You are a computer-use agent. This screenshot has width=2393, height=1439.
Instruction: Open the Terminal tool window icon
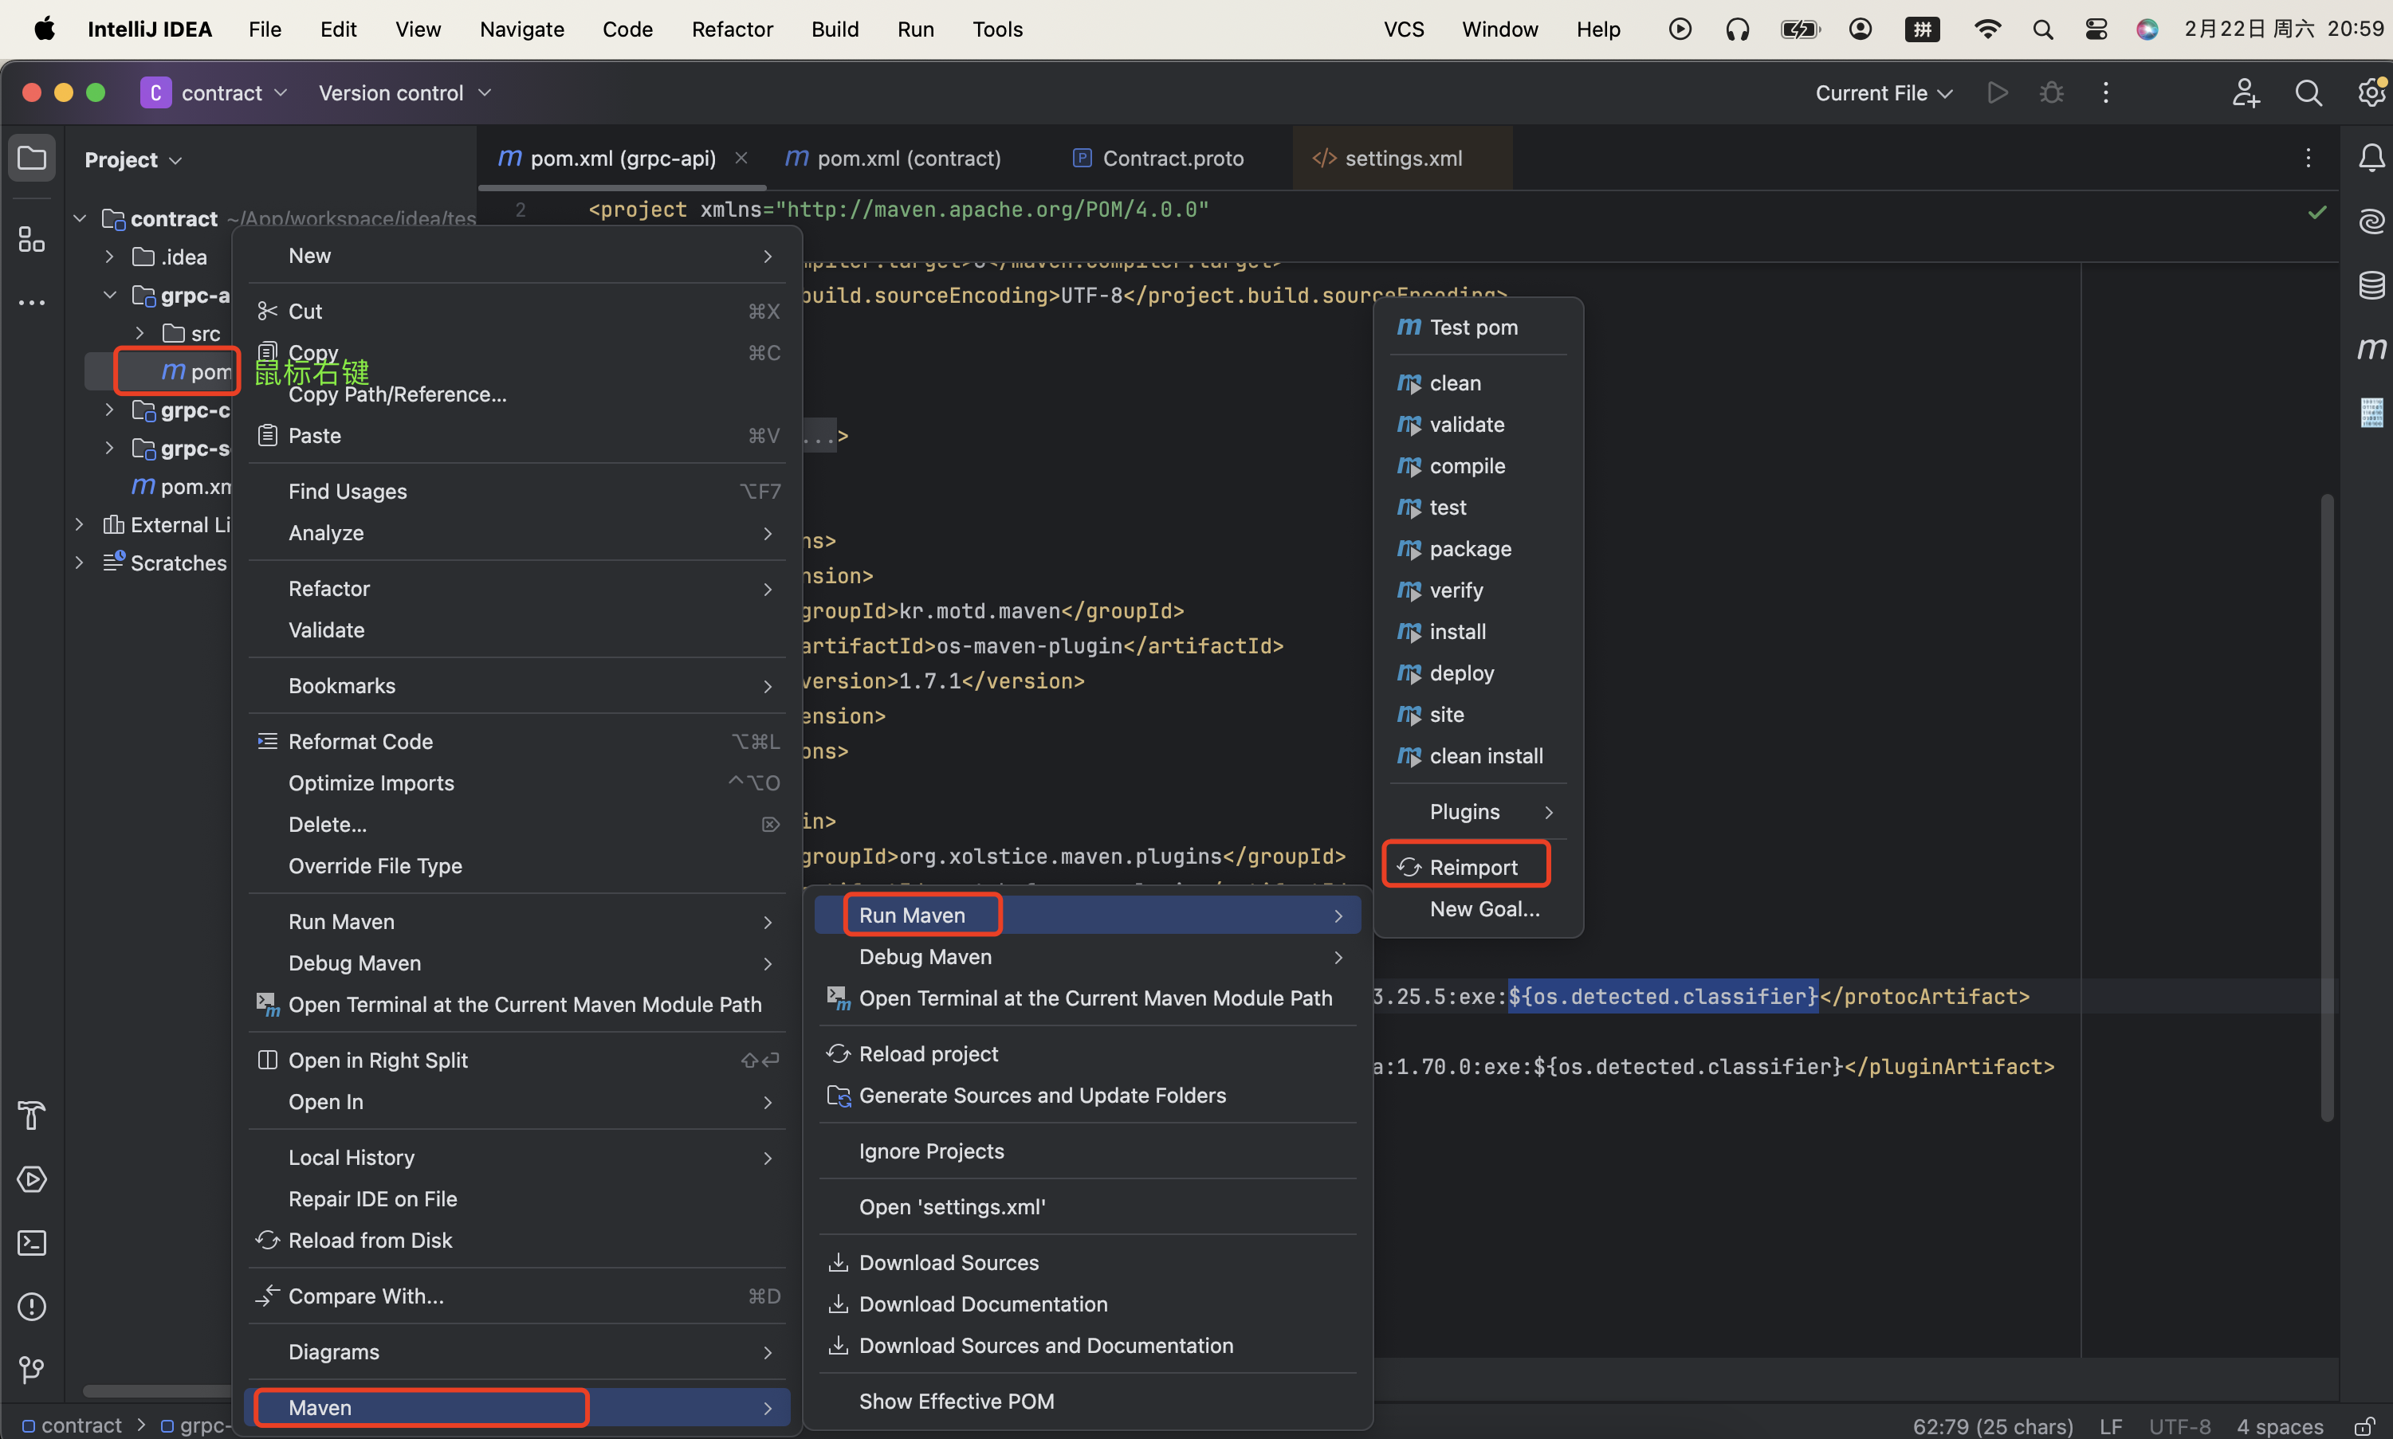click(32, 1243)
